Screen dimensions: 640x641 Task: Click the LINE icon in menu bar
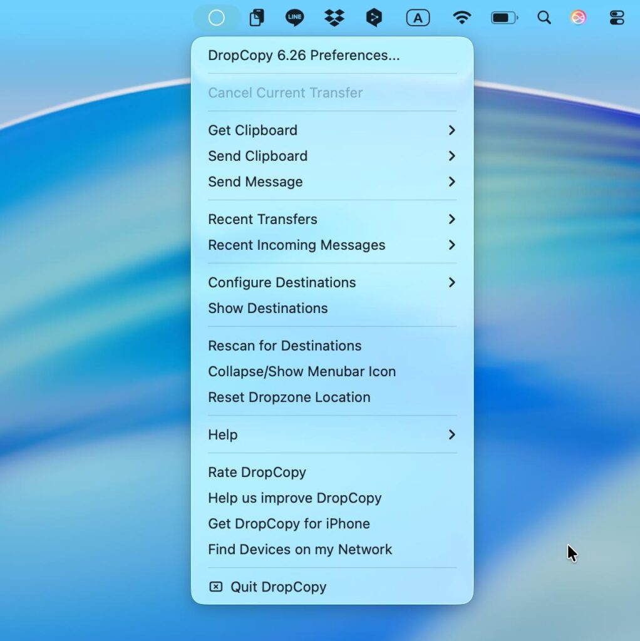(x=294, y=18)
